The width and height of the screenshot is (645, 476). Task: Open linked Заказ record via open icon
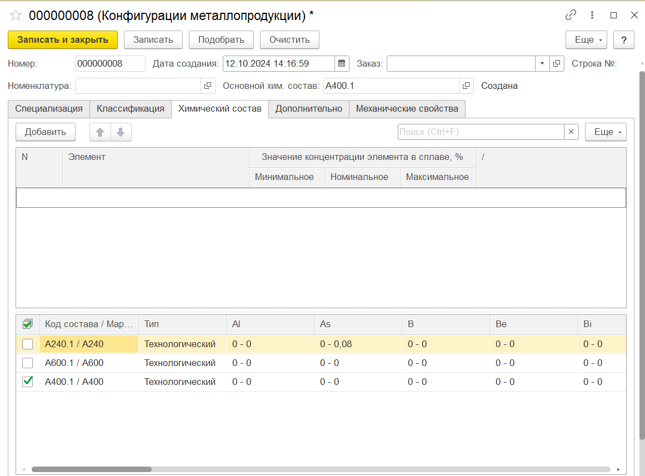point(557,63)
